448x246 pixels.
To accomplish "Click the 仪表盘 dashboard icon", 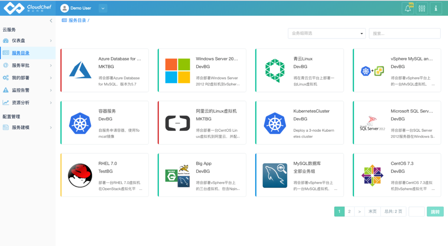I will pos(6,40).
